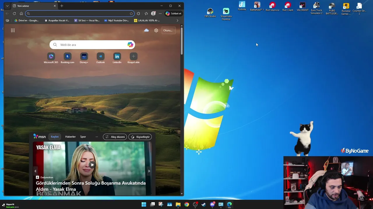The width and height of the screenshot is (373, 209).
Task: Open the Edge three-dot settings menu
Action: tap(160, 13)
